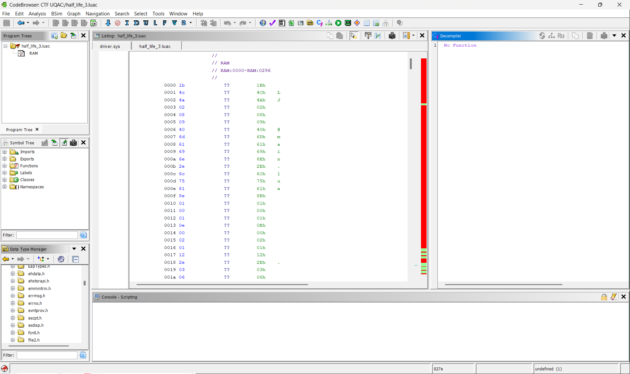
Task: Toggle mouse hover mode in Listing
Action: click(353, 36)
